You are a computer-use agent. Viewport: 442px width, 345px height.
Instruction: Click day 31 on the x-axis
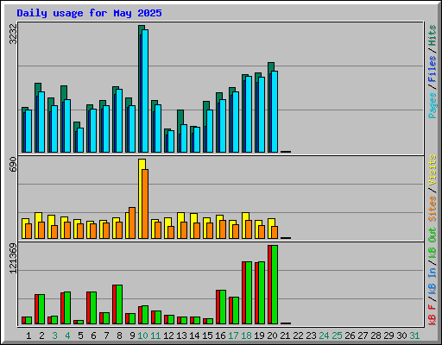click(414, 336)
